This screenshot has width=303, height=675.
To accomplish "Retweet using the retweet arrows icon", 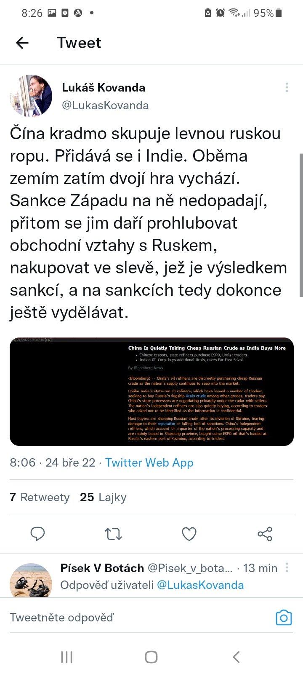I will [113, 534].
